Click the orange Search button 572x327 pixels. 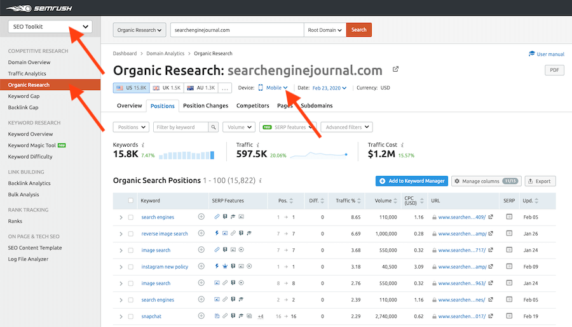pyautogui.click(x=359, y=30)
